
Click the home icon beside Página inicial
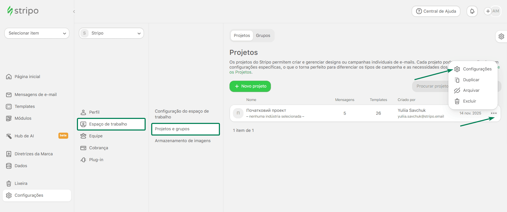tap(9, 77)
